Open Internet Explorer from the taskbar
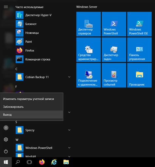Viewport: 155px width, 167px height. coord(54,162)
